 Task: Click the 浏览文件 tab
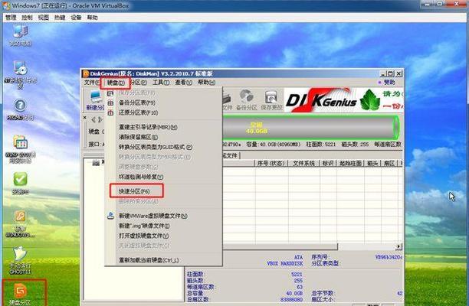pyautogui.click(x=231, y=155)
